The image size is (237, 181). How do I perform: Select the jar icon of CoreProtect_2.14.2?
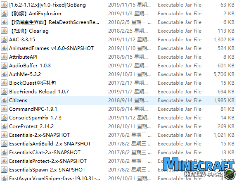[x=4, y=126]
